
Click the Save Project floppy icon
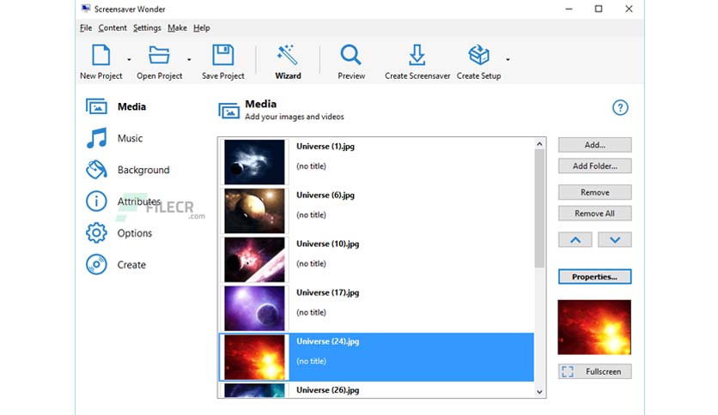(x=223, y=55)
